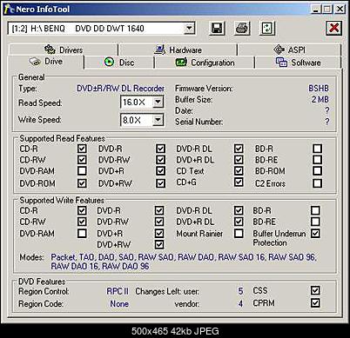Toggle DVD-RW checkbox in Read Features
The width and height of the screenshot is (350, 338).
160,160
